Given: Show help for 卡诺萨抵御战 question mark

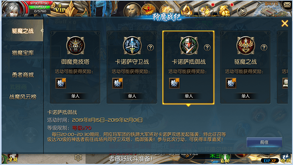Looking at the screenshot, I should coord(207,48).
